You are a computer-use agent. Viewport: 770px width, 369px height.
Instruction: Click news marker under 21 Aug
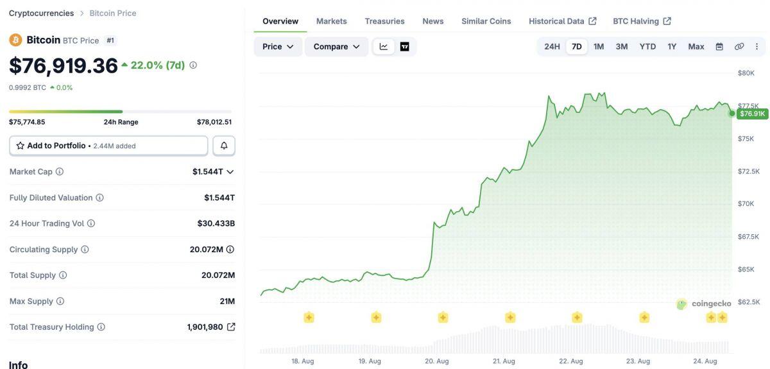click(x=510, y=317)
